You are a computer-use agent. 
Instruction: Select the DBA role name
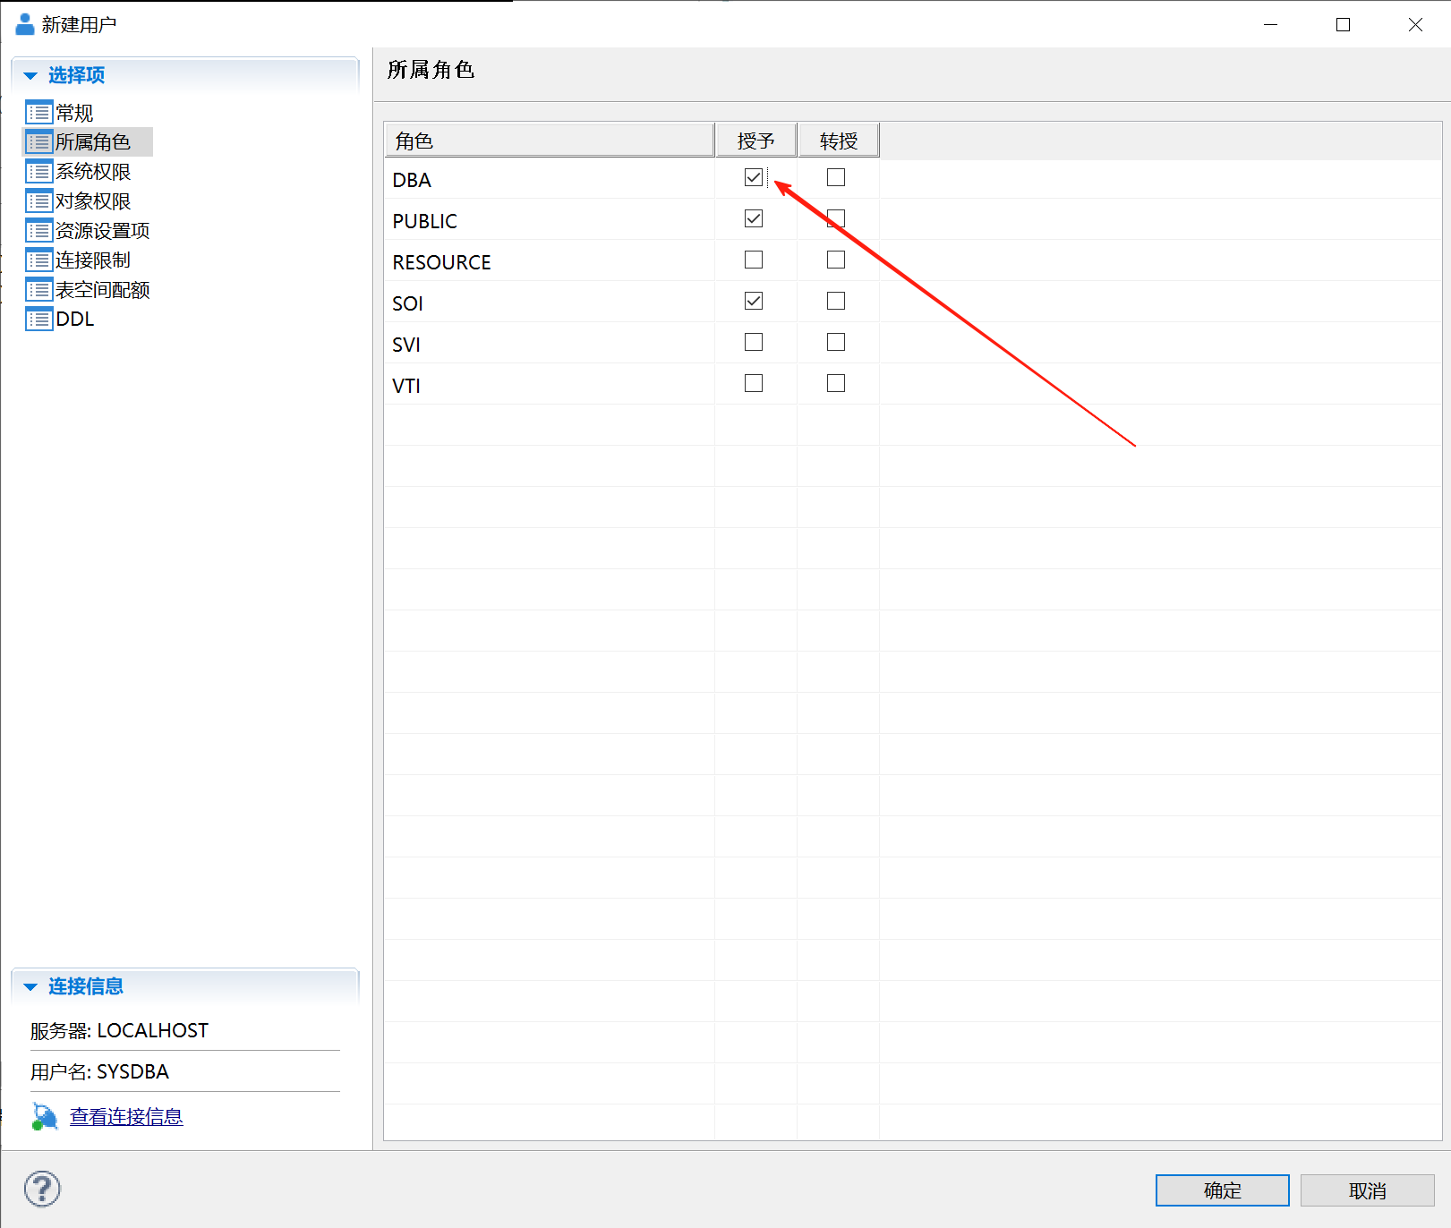[412, 180]
